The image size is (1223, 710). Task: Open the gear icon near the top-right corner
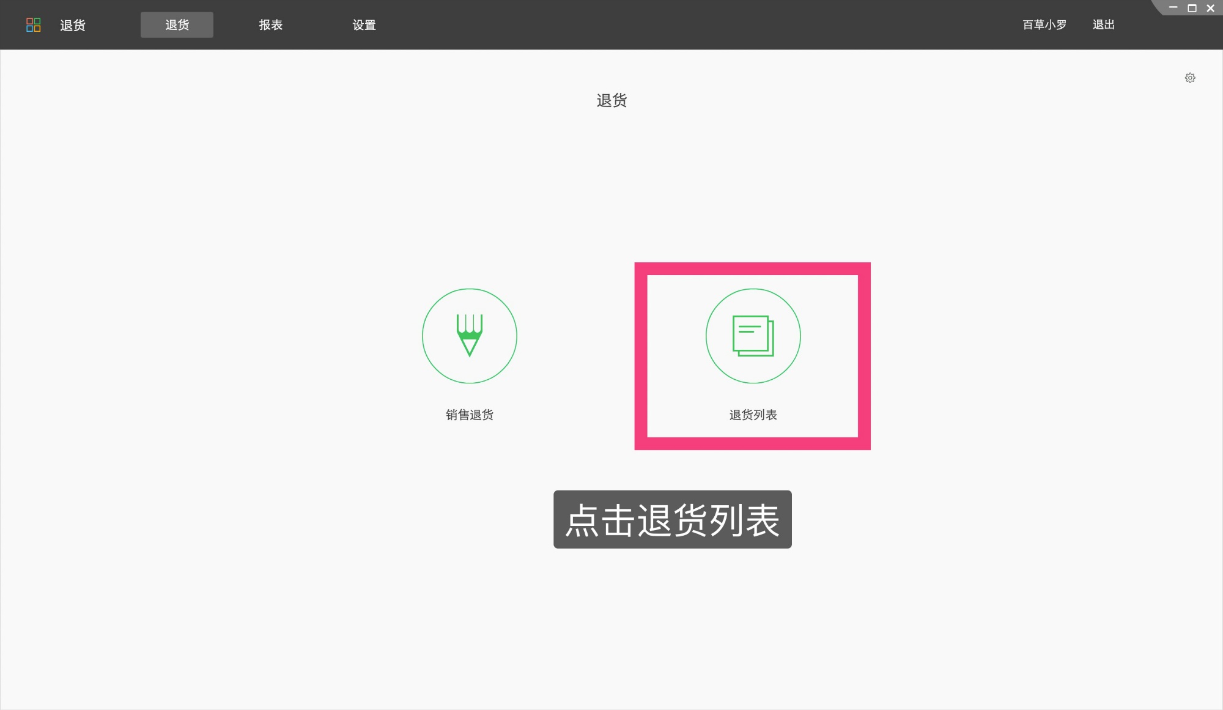1190,78
